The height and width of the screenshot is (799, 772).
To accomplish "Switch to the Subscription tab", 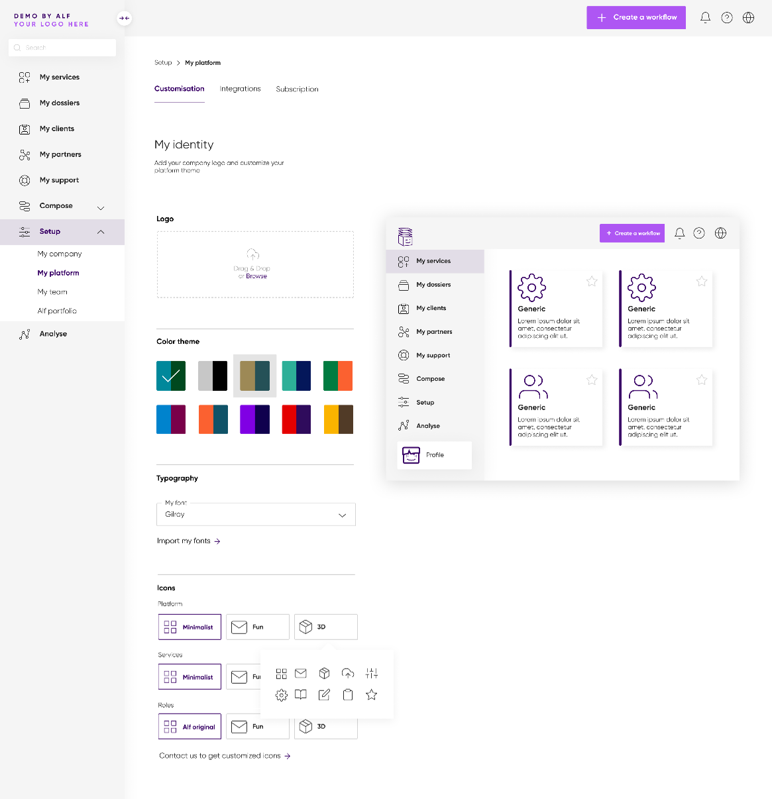I will 297,89.
